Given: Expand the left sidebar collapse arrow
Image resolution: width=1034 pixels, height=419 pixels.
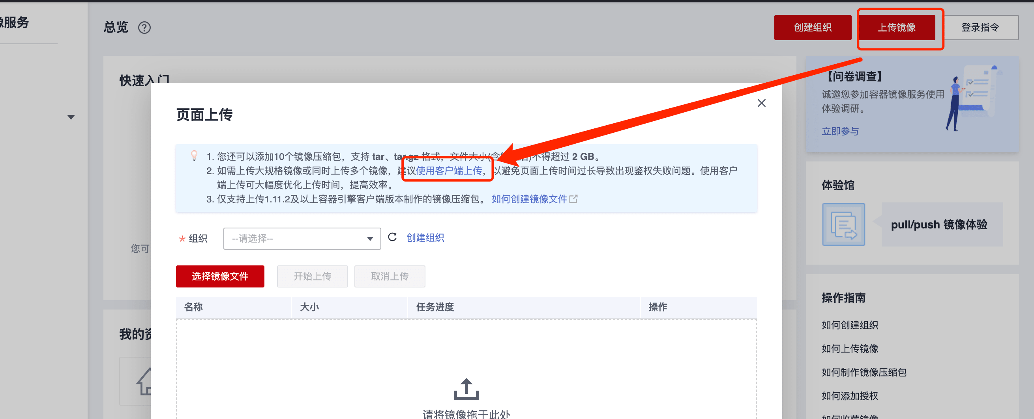Looking at the screenshot, I should [x=71, y=117].
